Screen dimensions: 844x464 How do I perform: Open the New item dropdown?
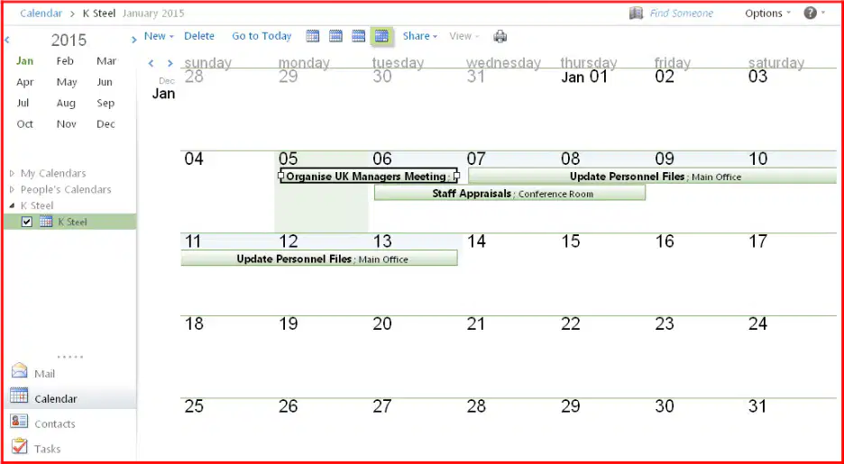pyautogui.click(x=159, y=36)
